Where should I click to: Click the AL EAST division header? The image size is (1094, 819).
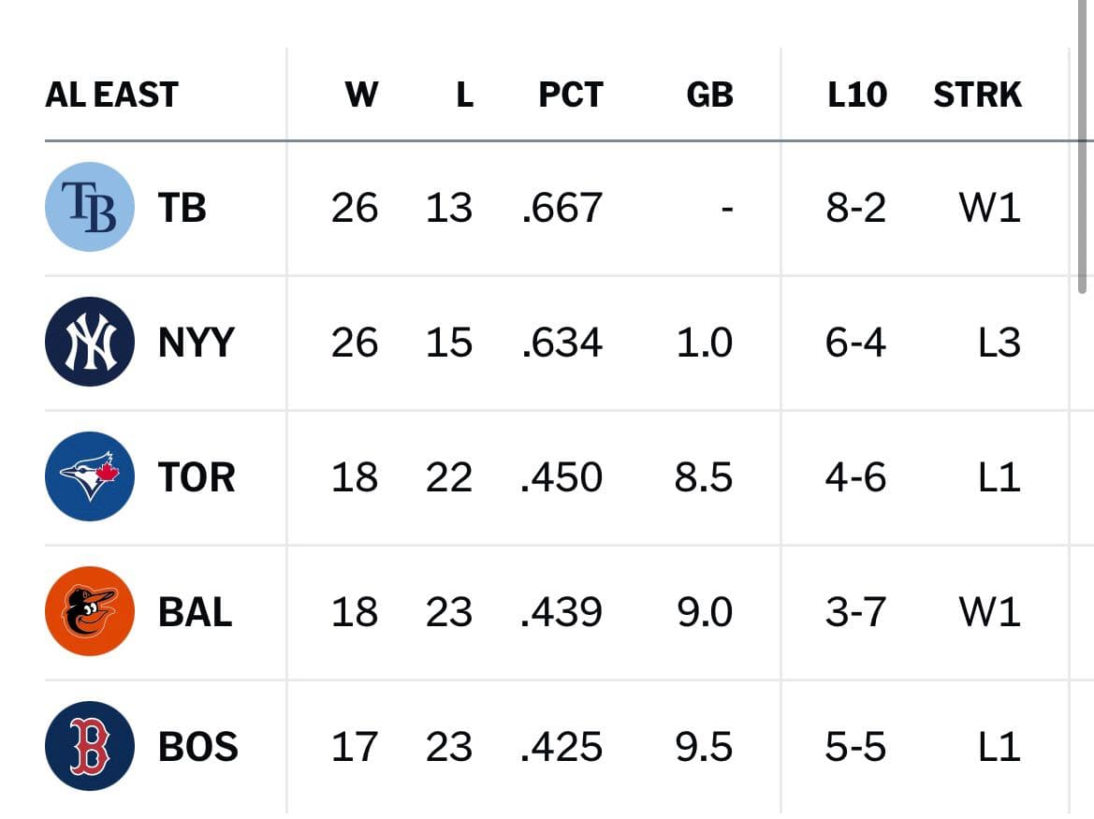[x=111, y=95]
